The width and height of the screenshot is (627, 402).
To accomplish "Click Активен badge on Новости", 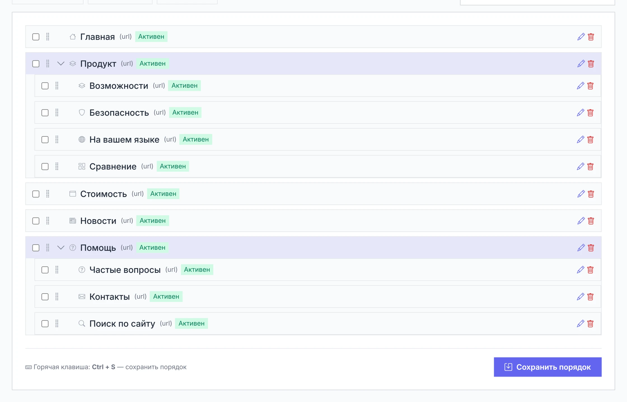I will click(153, 221).
